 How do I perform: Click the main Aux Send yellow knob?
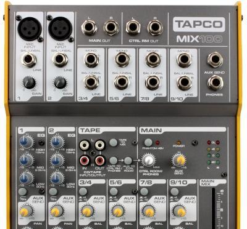179,160
